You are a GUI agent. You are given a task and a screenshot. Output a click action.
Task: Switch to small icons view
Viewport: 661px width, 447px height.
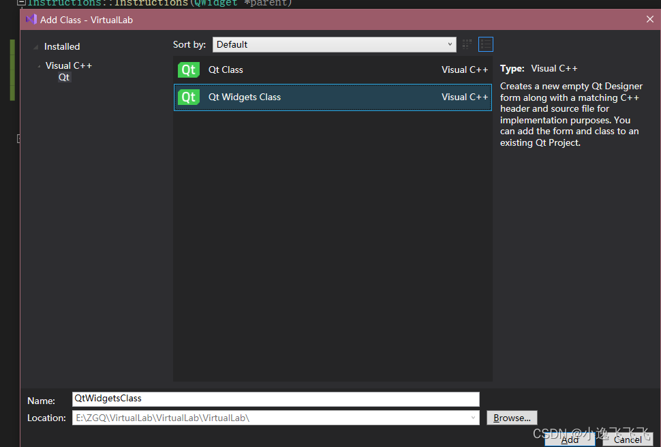467,44
